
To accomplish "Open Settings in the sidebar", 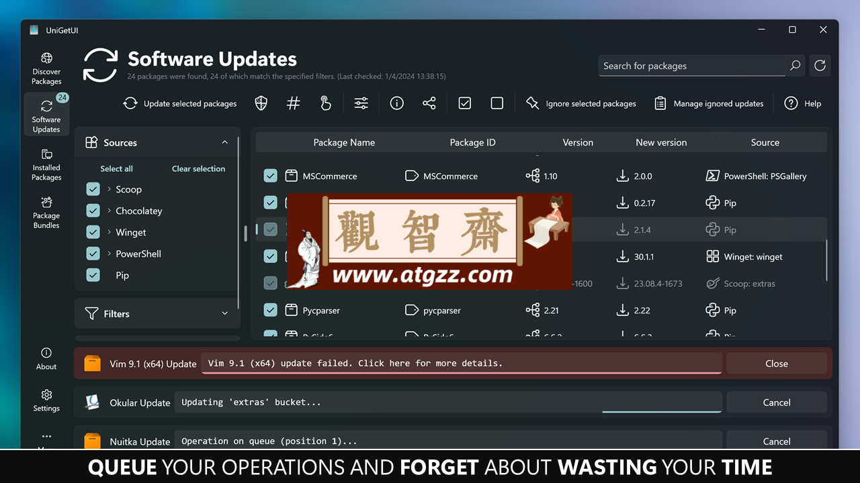I will coord(46,400).
